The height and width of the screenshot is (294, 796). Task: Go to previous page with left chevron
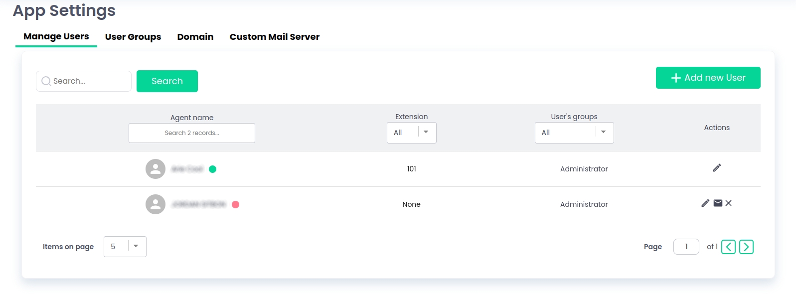pyautogui.click(x=728, y=247)
